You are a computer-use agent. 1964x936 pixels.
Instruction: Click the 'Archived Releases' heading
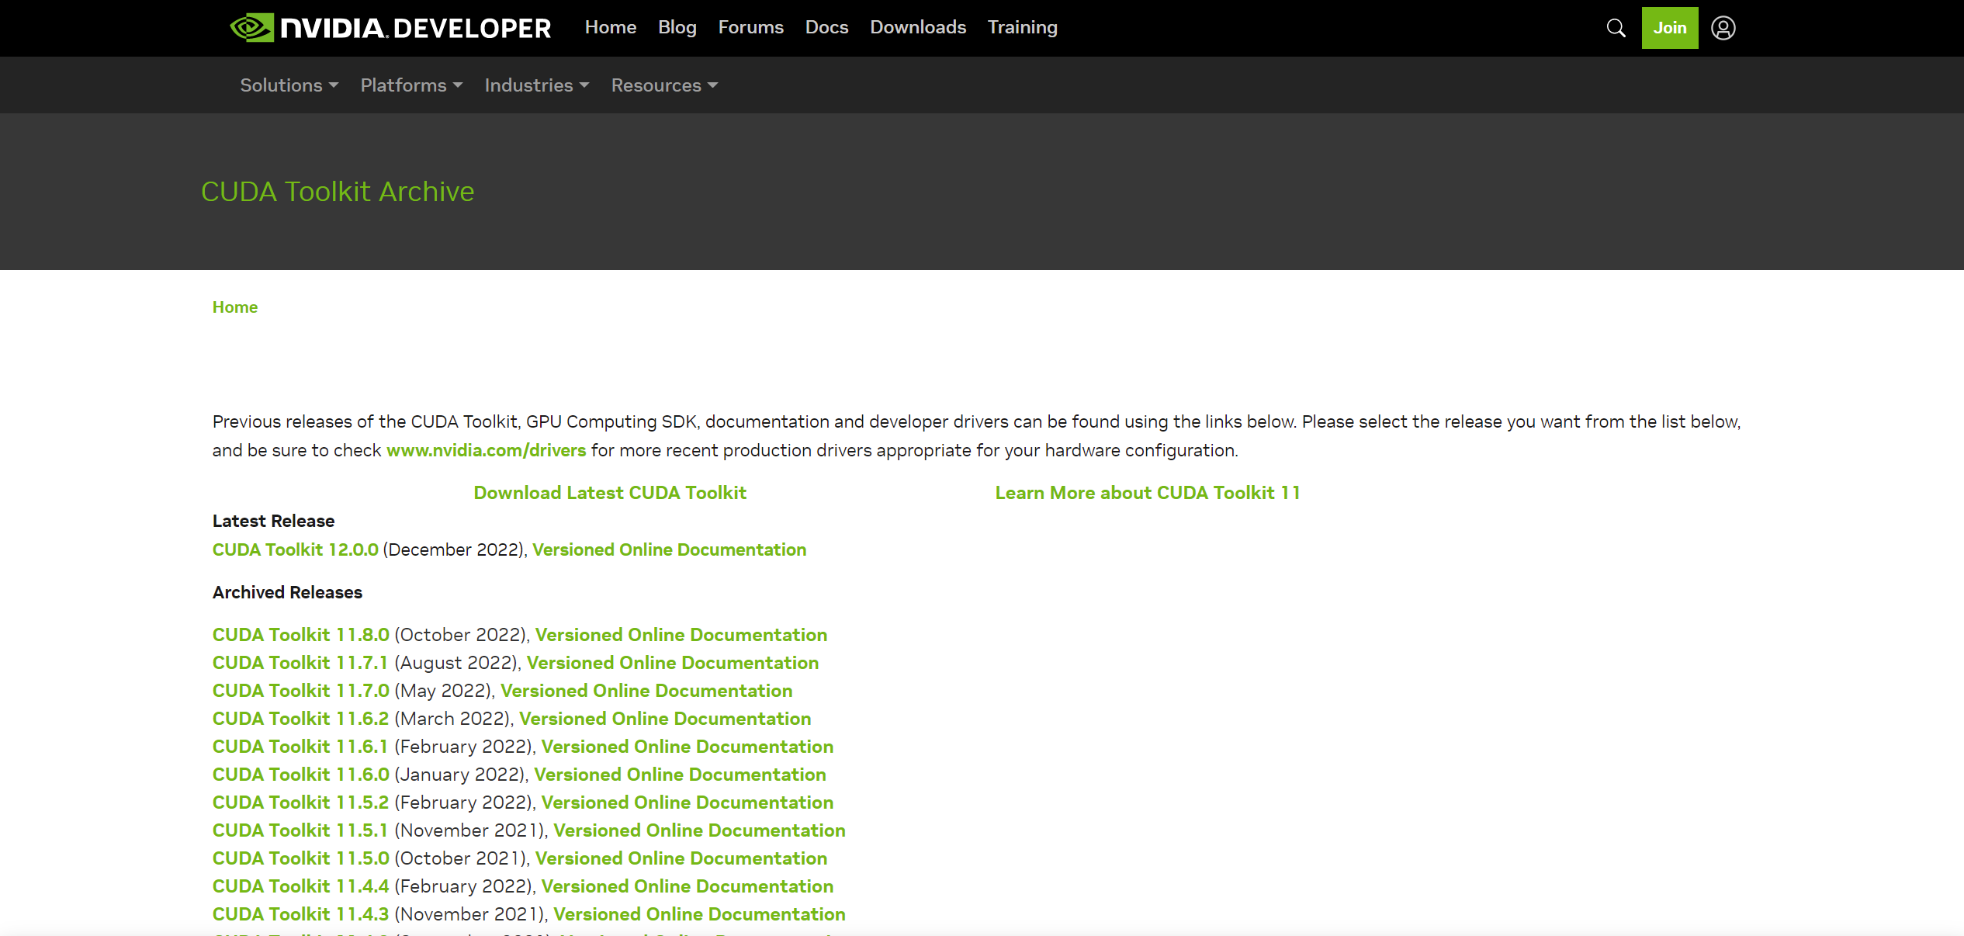coord(287,592)
